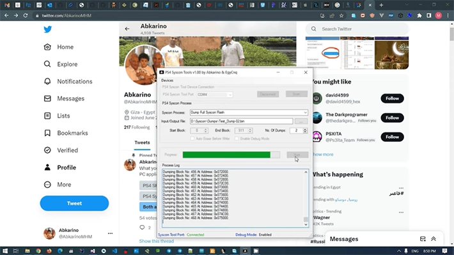The height and width of the screenshot is (255, 454).
Task: Reload the page in Chrome
Action: click(26, 15)
